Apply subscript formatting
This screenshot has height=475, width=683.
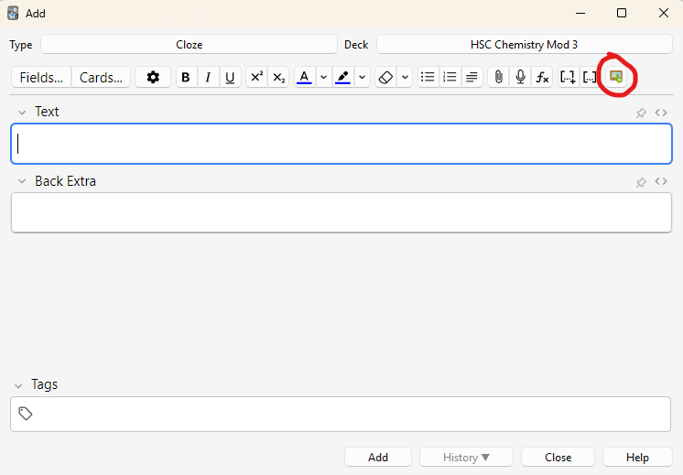[278, 78]
